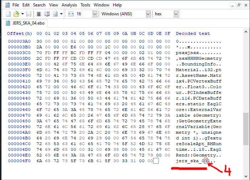This screenshot has height=180, width=250.
Task: Open the Windows (ANSI) charset dropdown
Action: [148, 14]
